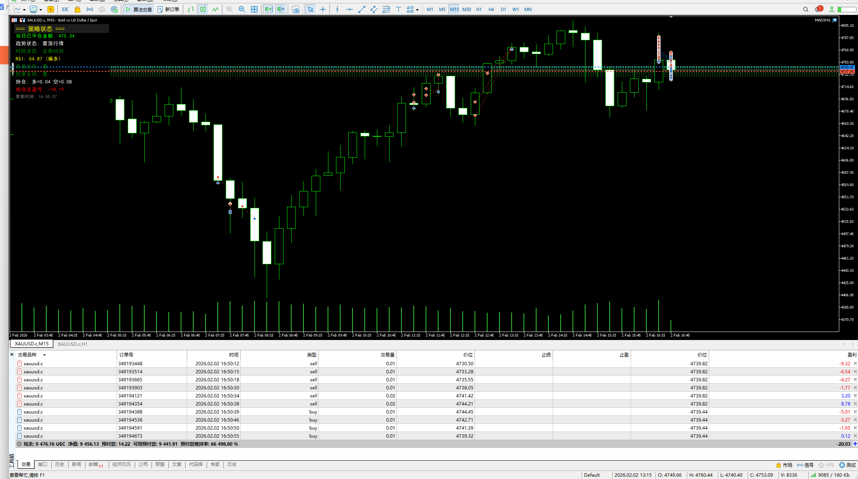Draw a trendline with the trendline tool
The height and width of the screenshot is (479, 858).
[362, 10]
